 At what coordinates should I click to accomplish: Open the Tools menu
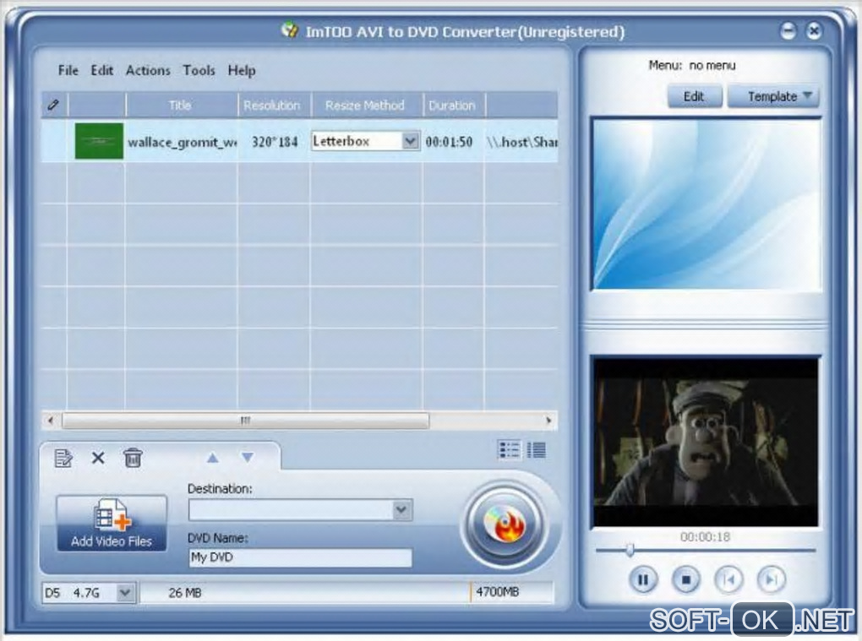point(199,70)
